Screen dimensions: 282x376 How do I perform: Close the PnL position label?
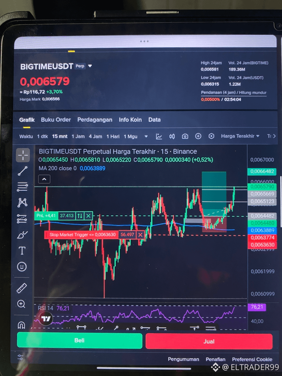pos(88,216)
